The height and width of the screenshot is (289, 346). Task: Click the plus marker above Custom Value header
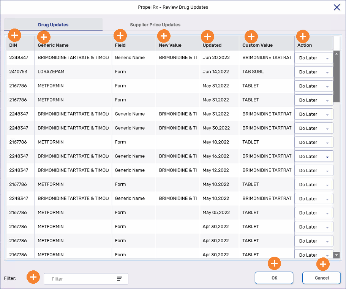click(x=251, y=37)
